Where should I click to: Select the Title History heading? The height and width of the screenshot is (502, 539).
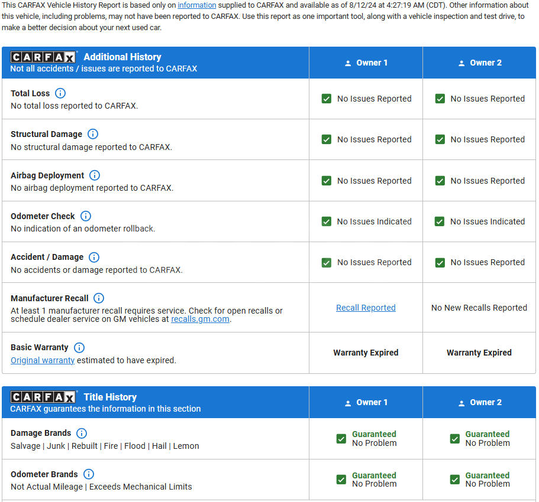(x=110, y=397)
